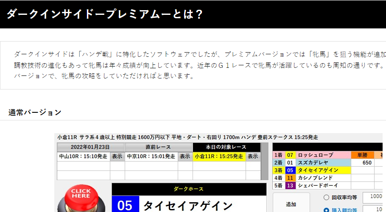Click the yellow 07 number badge

290,155
